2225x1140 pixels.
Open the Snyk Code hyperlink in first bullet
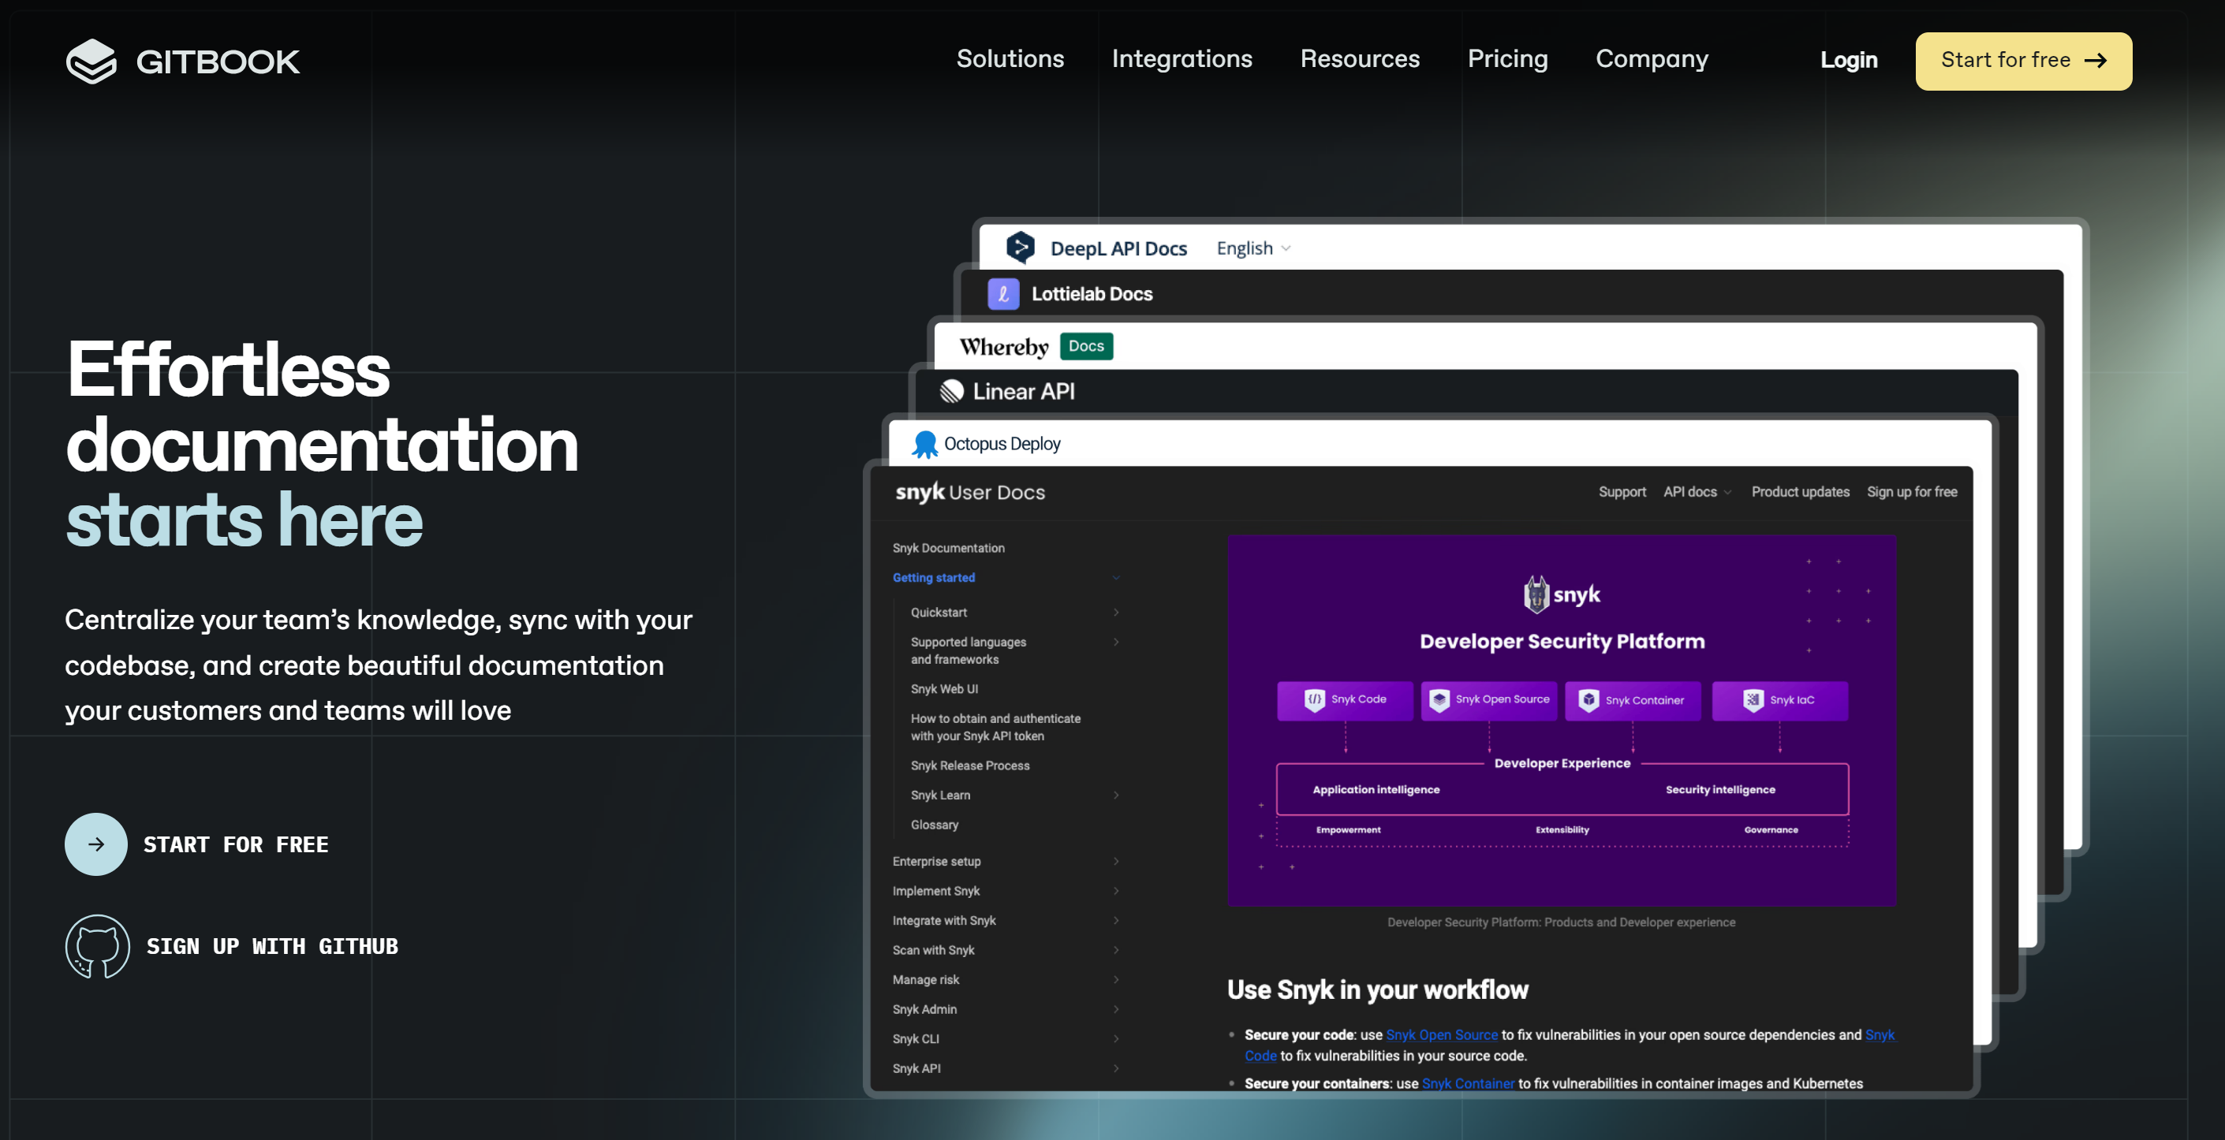coord(1880,1034)
